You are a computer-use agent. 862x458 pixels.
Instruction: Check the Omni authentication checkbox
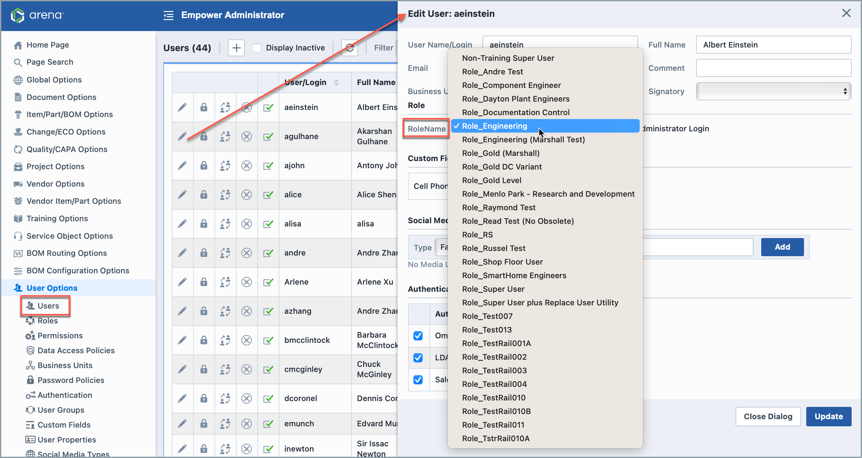[417, 336]
